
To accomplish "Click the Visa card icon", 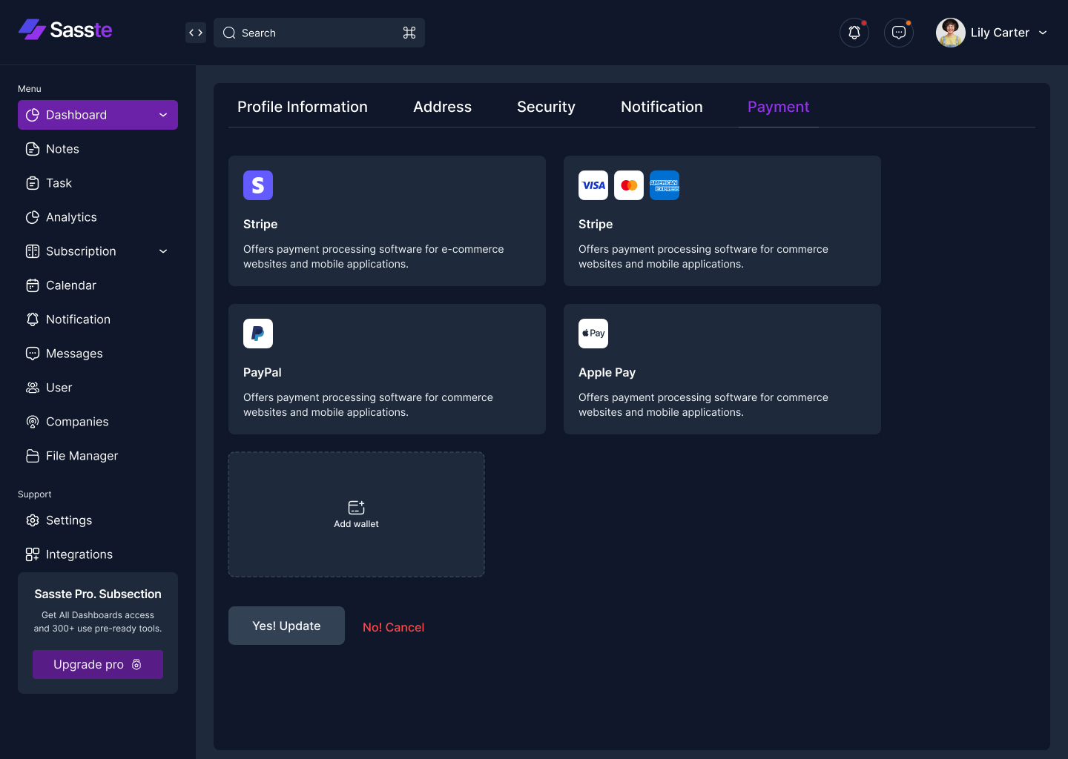I will click(593, 185).
